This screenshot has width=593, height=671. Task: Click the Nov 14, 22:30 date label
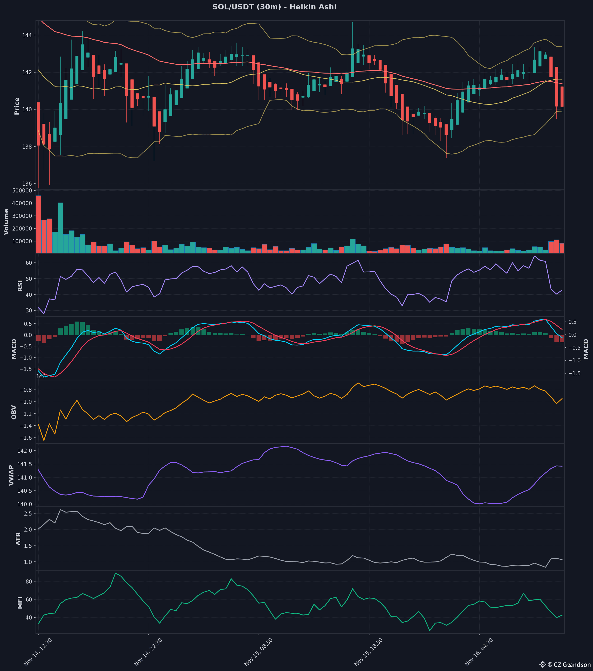click(148, 652)
